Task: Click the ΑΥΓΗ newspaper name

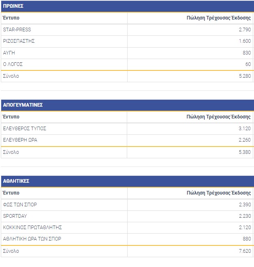Action: 9,53
